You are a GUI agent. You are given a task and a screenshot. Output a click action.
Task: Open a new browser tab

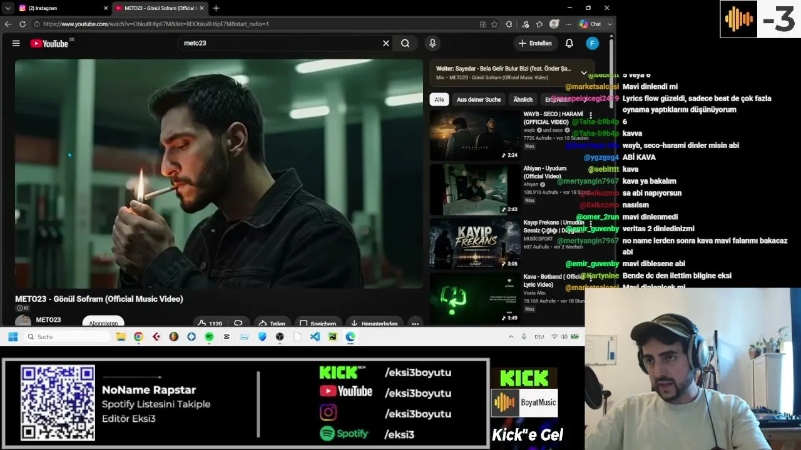216,8
